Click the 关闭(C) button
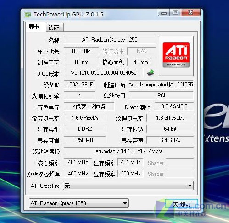 point(181,204)
